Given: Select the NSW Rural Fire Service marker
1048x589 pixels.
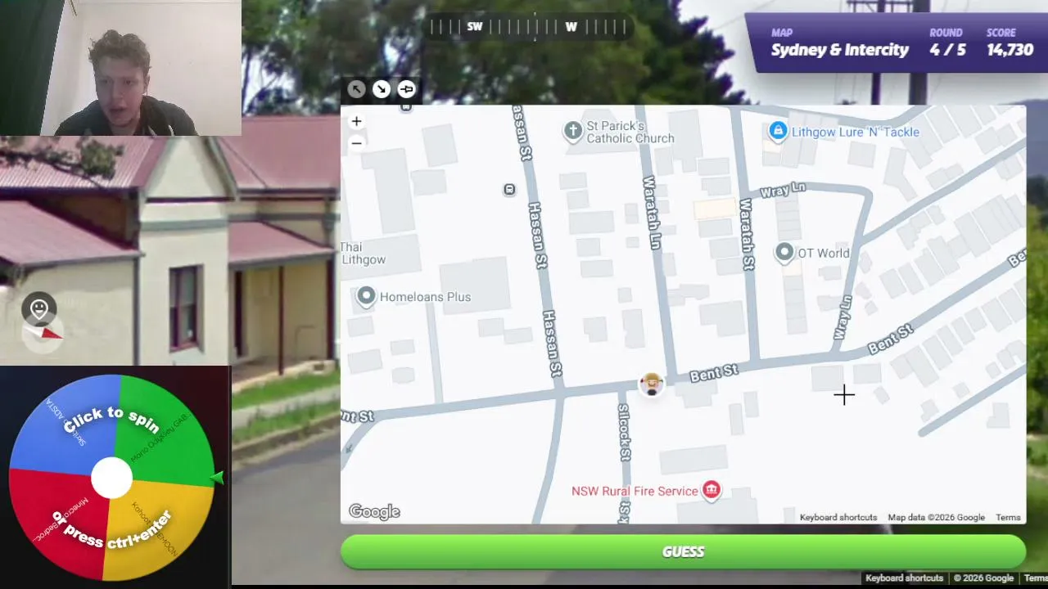Looking at the screenshot, I should [711, 490].
